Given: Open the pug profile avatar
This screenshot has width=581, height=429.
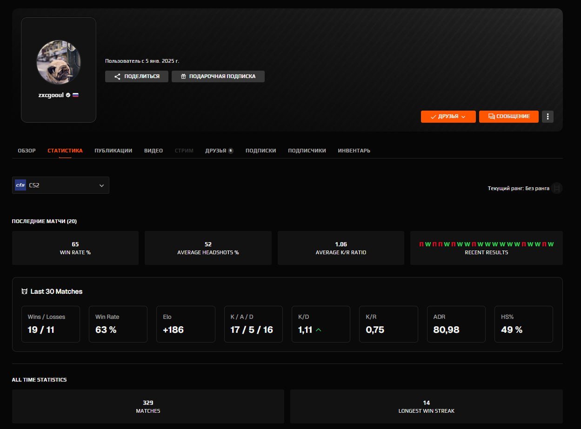Looking at the screenshot, I should [59, 62].
